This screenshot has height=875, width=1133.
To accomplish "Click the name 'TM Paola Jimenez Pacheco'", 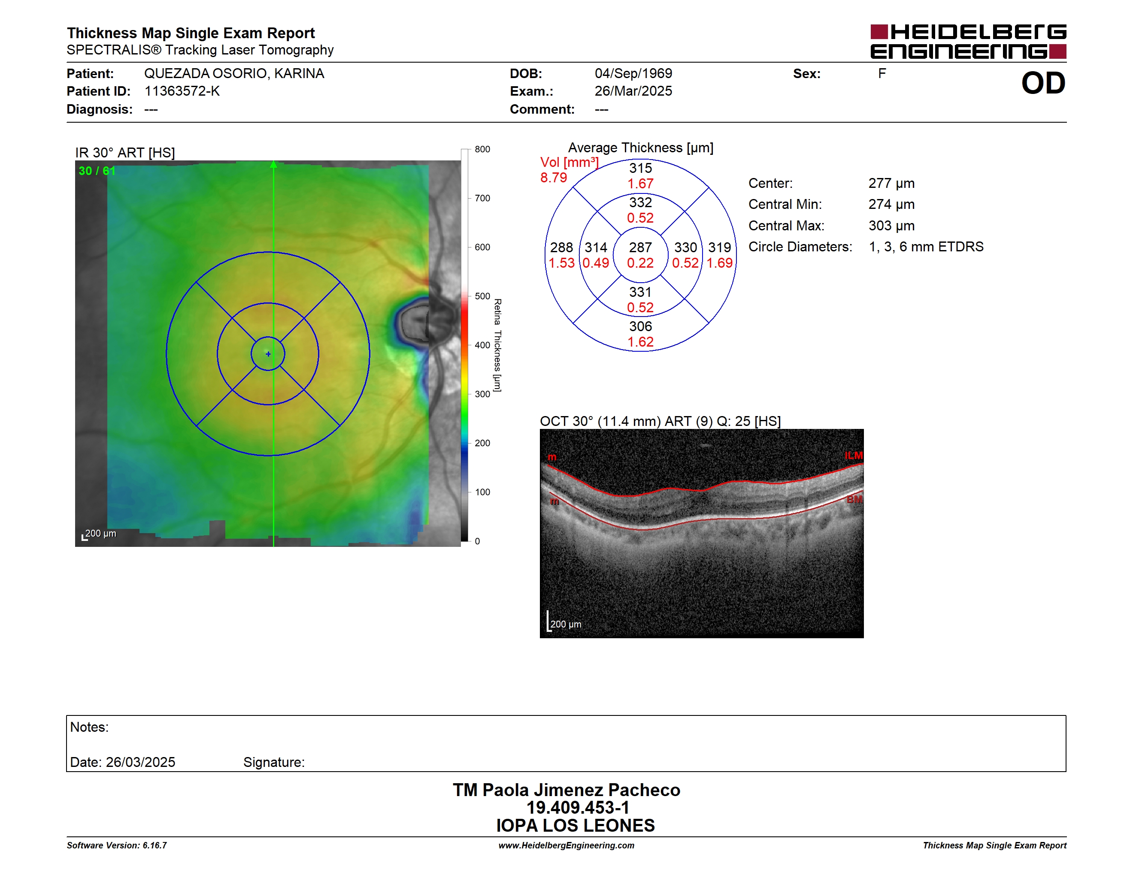I will tap(566, 790).
